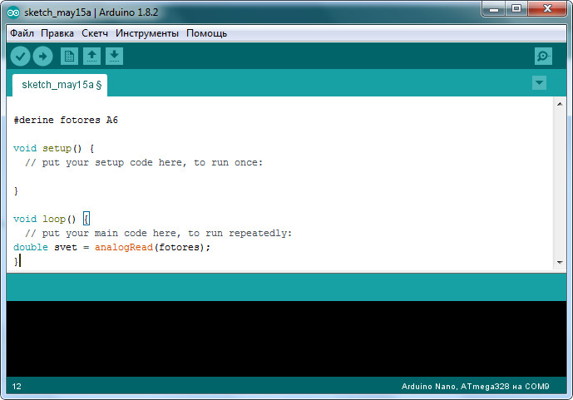
Task: Click inside the black console output area
Action: click(286, 338)
